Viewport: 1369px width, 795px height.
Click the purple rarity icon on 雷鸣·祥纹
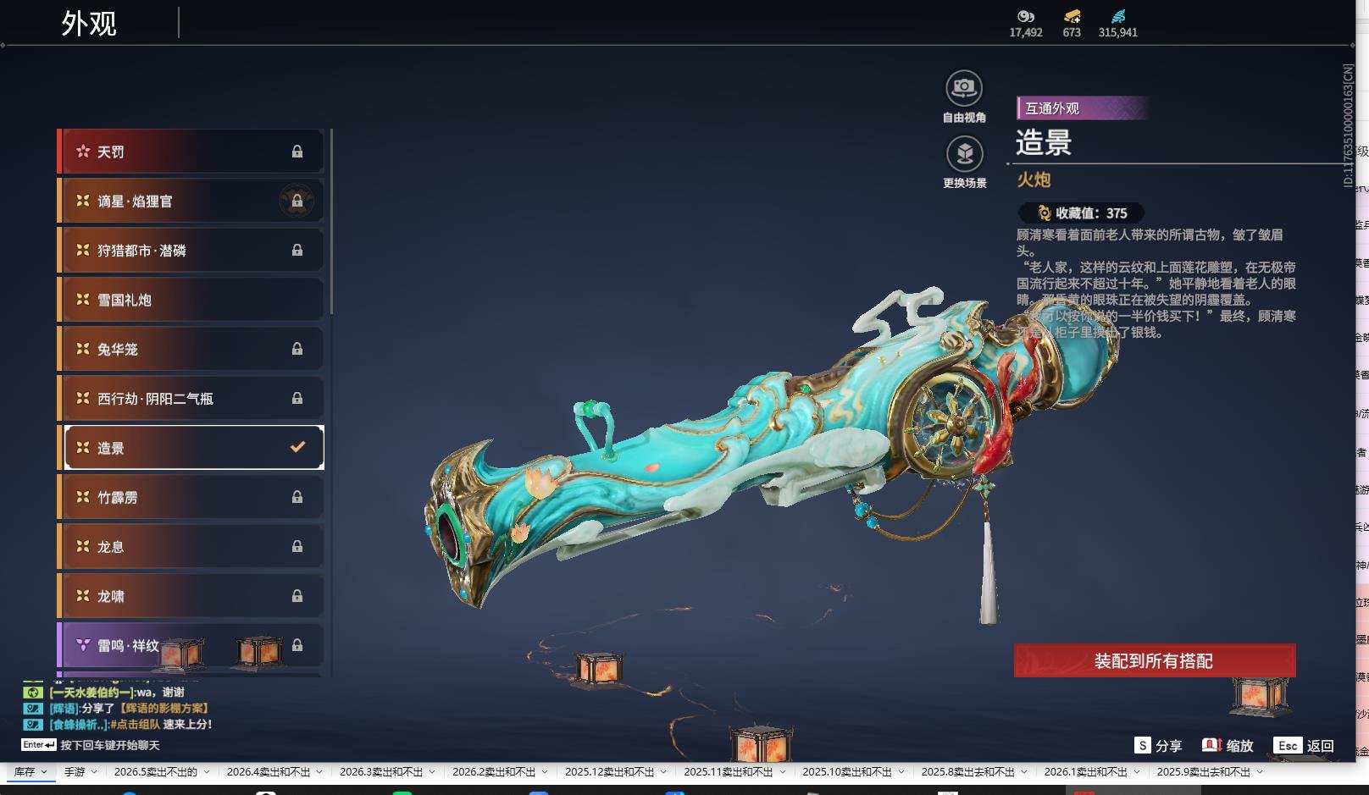pos(83,645)
